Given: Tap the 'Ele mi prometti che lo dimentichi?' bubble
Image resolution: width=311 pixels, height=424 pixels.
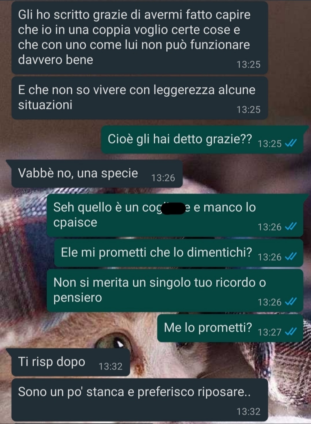Looking at the screenshot, I should pos(179,253).
